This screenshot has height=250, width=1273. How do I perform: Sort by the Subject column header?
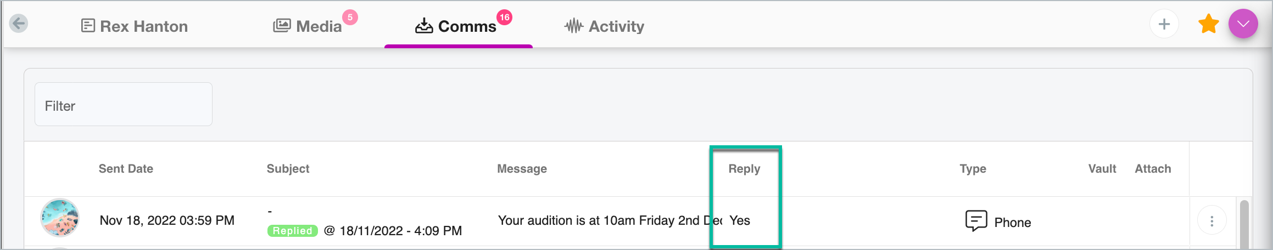tap(288, 169)
